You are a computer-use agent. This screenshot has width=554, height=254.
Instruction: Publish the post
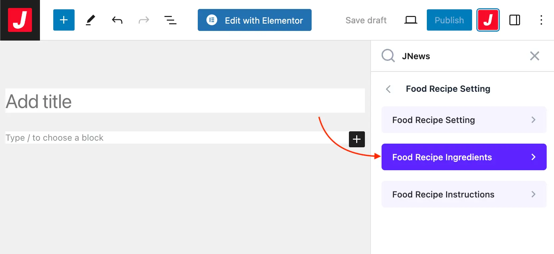pyautogui.click(x=449, y=20)
